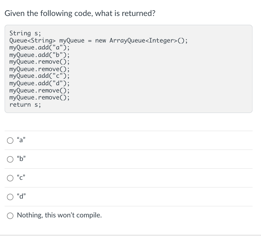Image resolution: width=261 pixels, height=237 pixels.
Task: Click the last myQueue.remove() code line
Action: pos(40,97)
